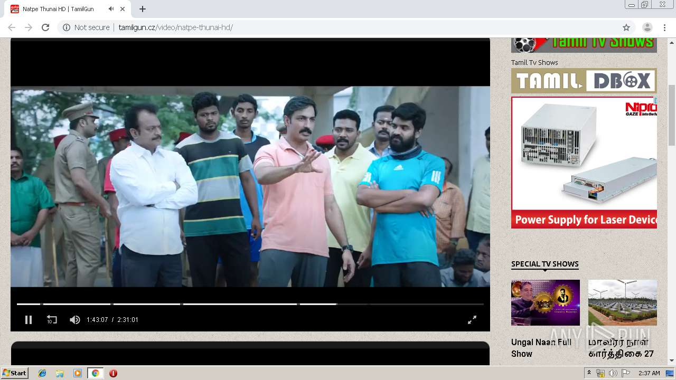Open the Chrome profile avatar
The width and height of the screenshot is (676, 380).
[647, 27]
